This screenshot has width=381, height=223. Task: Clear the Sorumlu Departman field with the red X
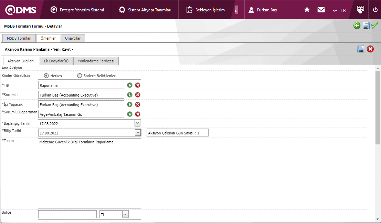138,114
